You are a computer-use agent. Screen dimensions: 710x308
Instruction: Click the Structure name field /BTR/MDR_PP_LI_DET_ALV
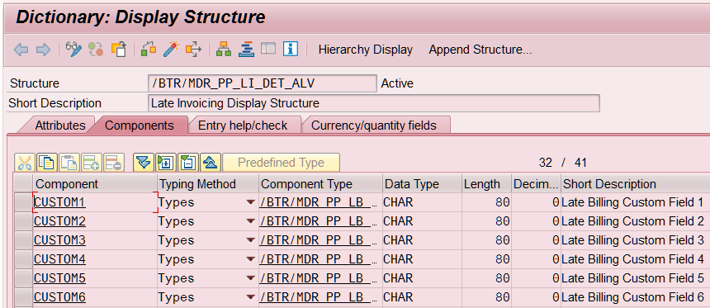coord(263,83)
